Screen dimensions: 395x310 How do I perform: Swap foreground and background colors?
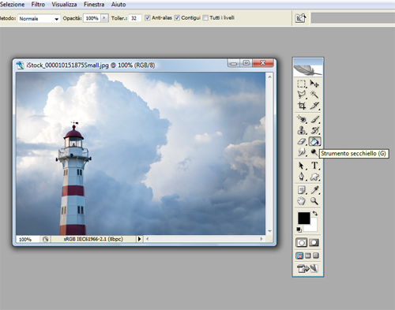[315, 214]
